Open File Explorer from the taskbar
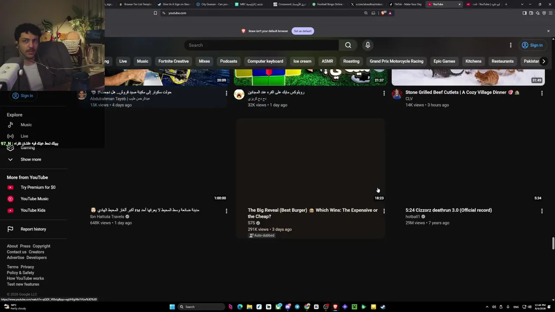The width and height of the screenshot is (555, 312). (x=249, y=307)
